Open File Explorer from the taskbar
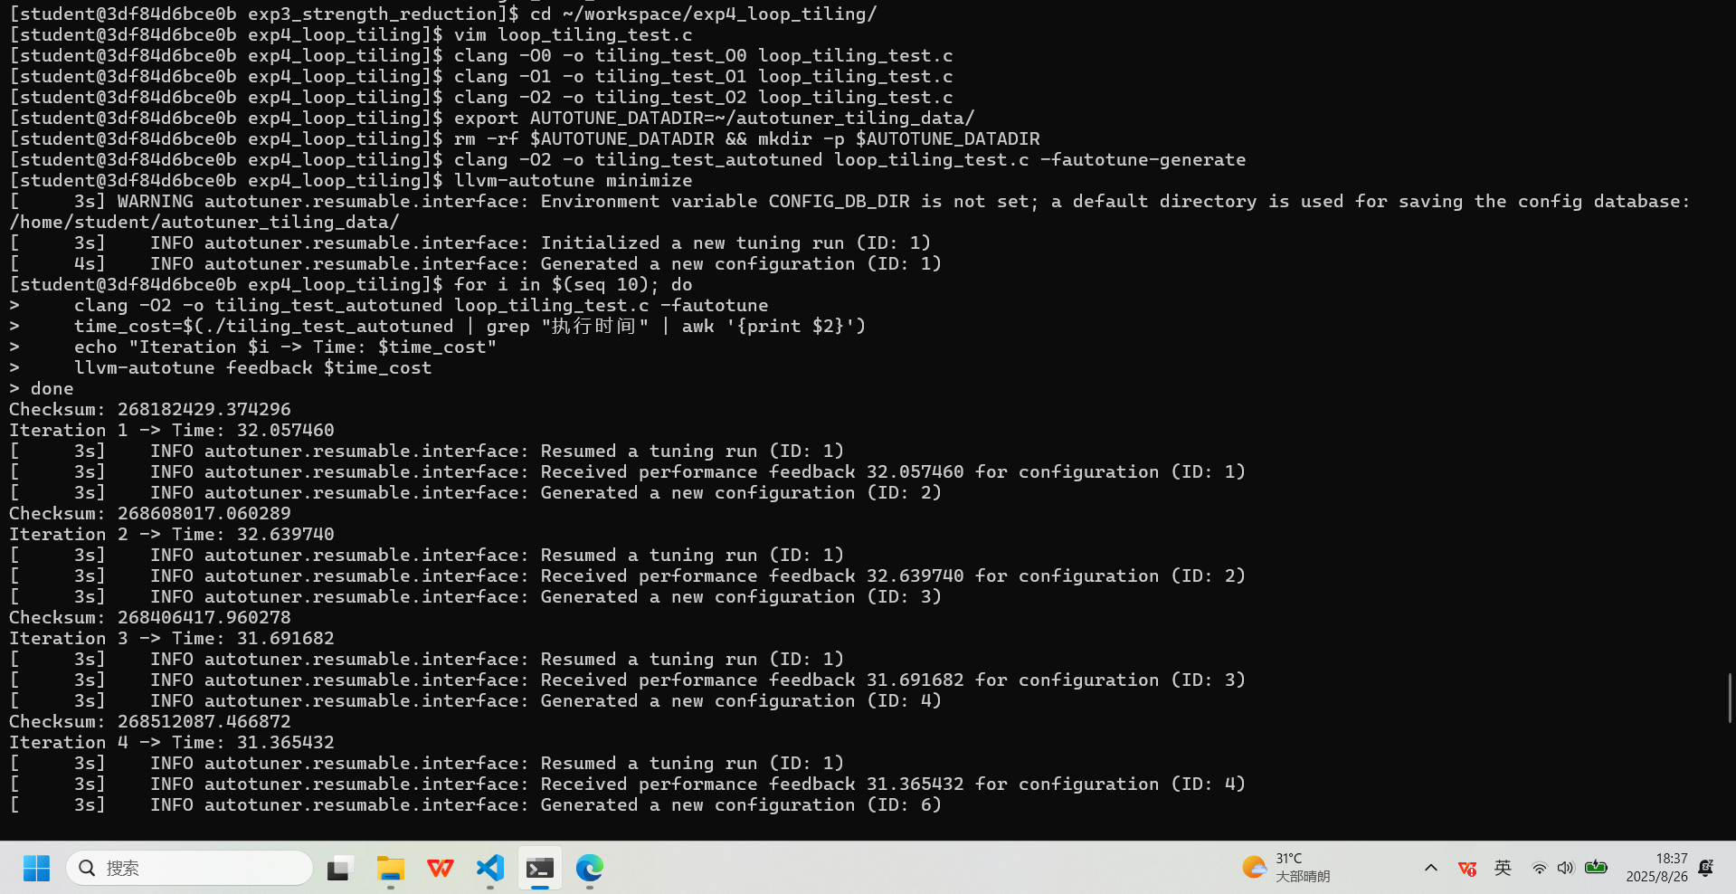This screenshot has width=1736, height=894. (391, 869)
